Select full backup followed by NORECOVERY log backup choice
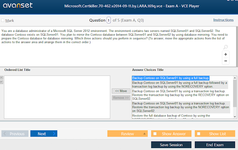The width and height of the screenshot is (238, 150). click(x=180, y=85)
